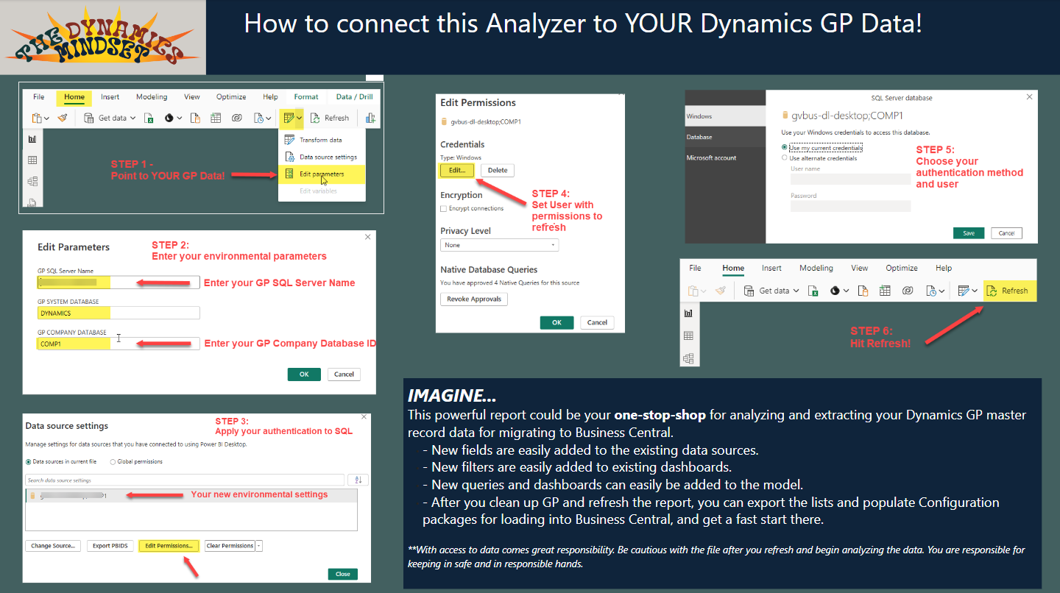Click Revoke Approvals button
This screenshot has width=1060, height=593.
(x=473, y=299)
